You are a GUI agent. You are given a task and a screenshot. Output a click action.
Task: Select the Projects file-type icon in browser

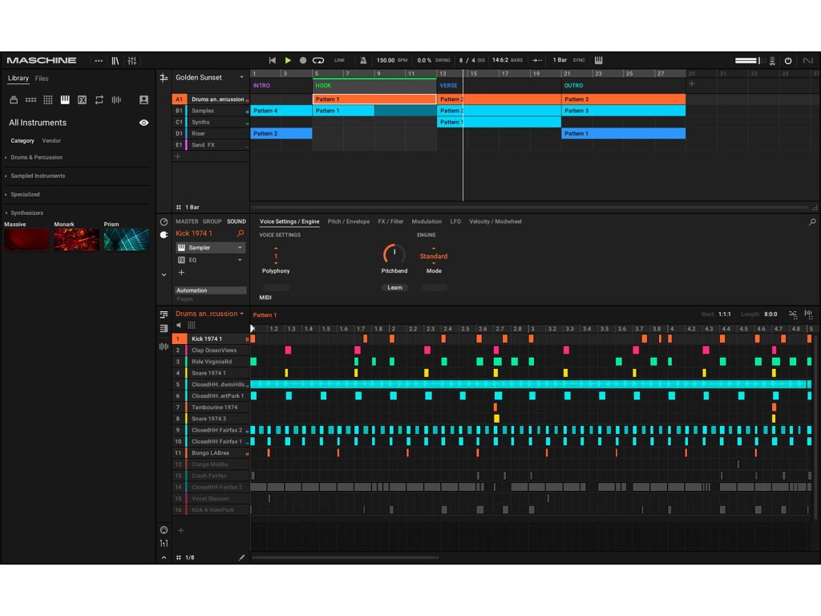[x=14, y=99]
